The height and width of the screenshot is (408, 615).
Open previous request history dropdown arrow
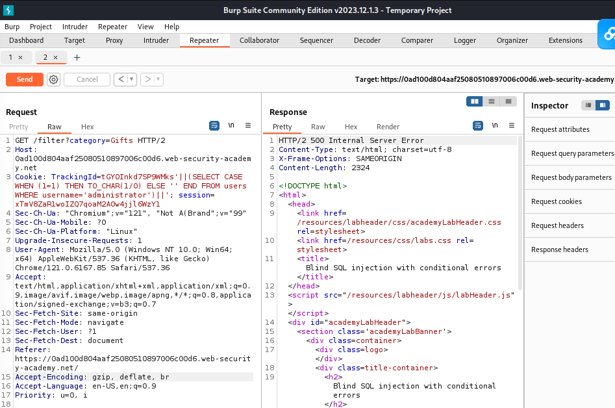[132, 80]
